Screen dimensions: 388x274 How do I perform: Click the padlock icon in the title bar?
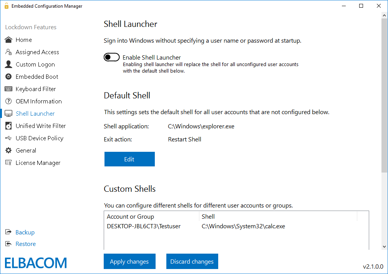tap(6, 6)
